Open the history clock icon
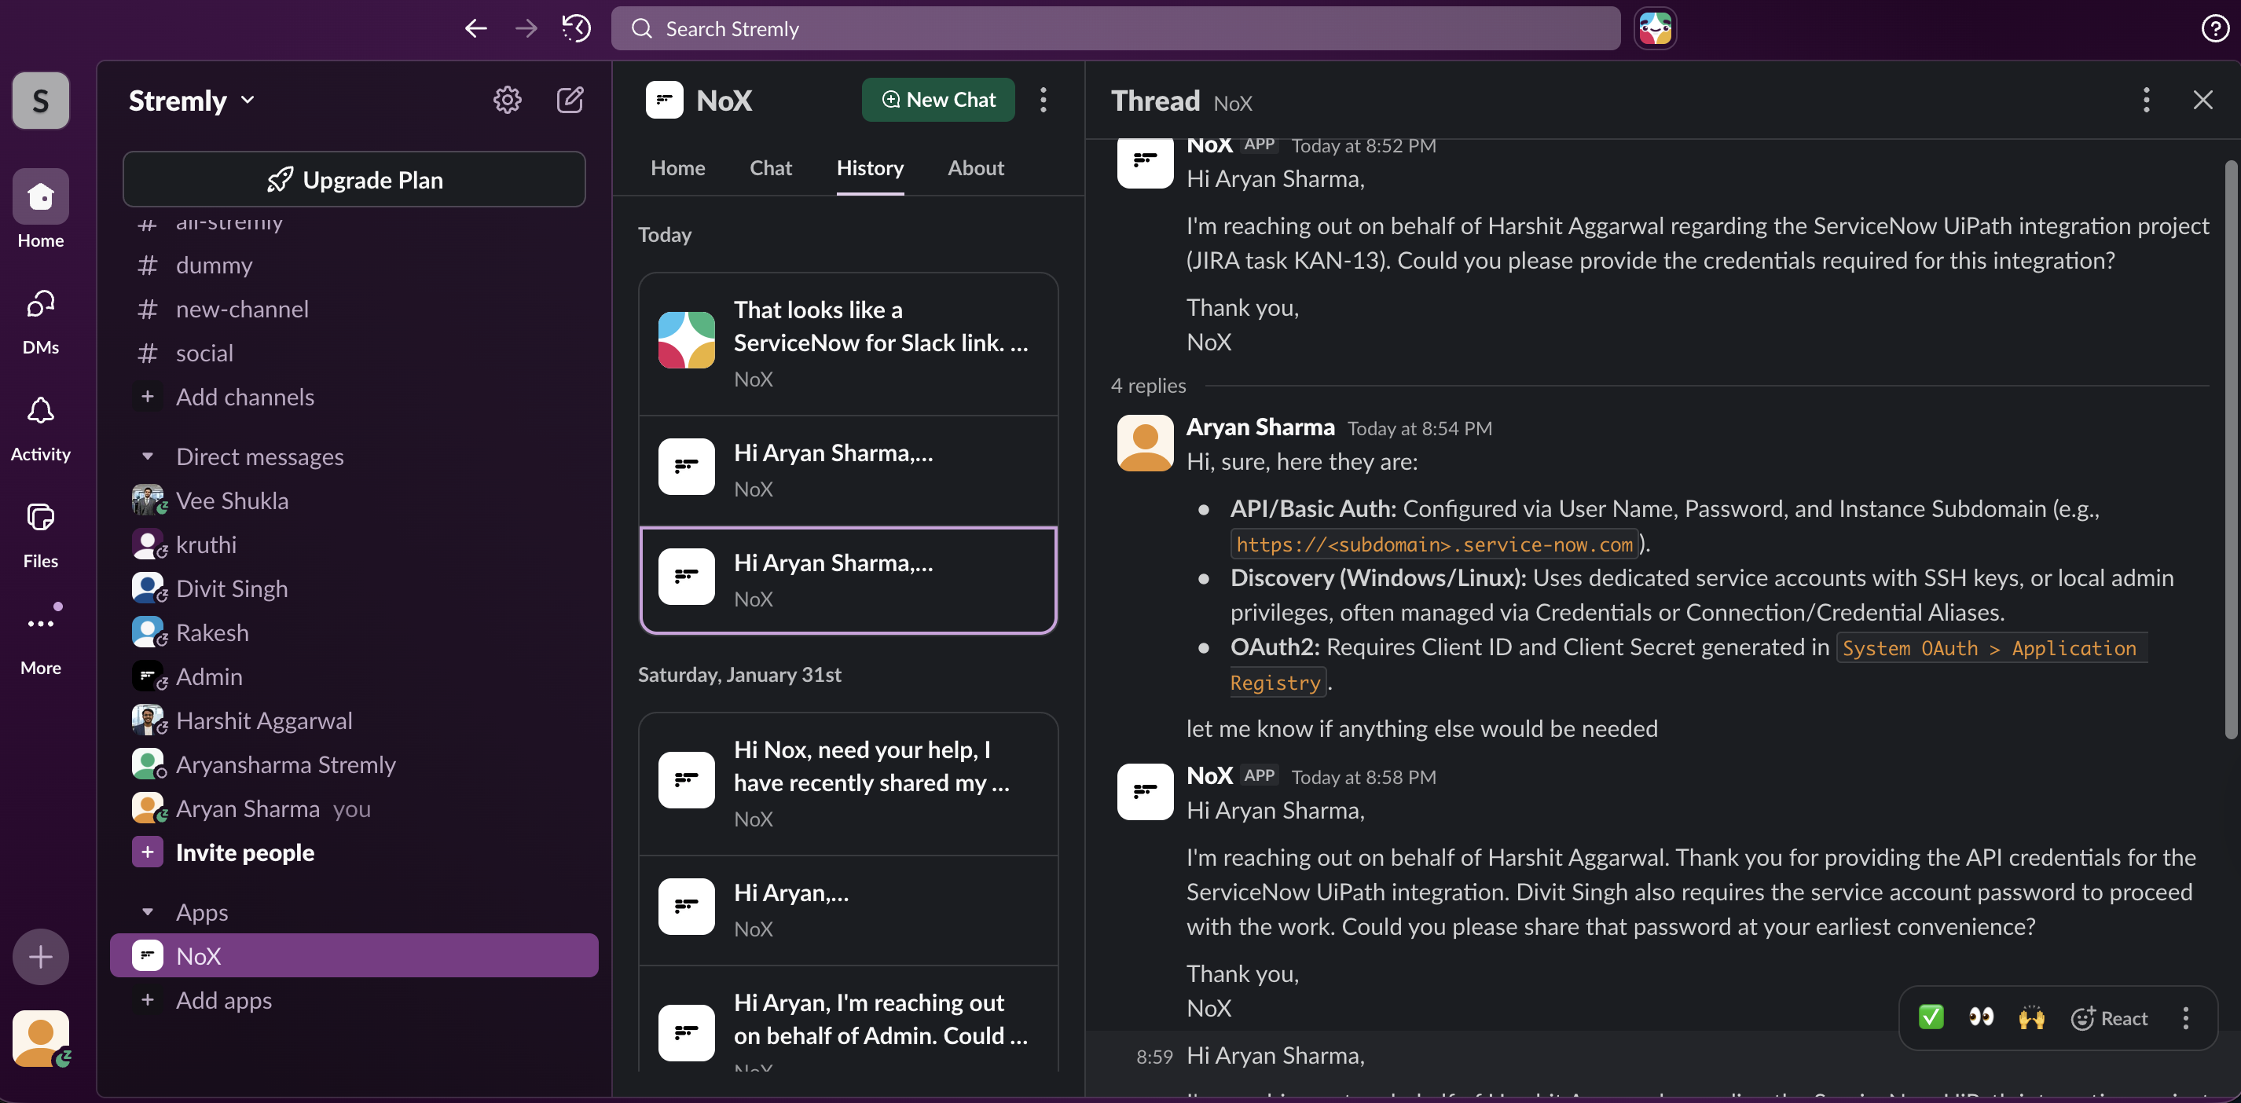The width and height of the screenshot is (2241, 1103). pyautogui.click(x=576, y=29)
